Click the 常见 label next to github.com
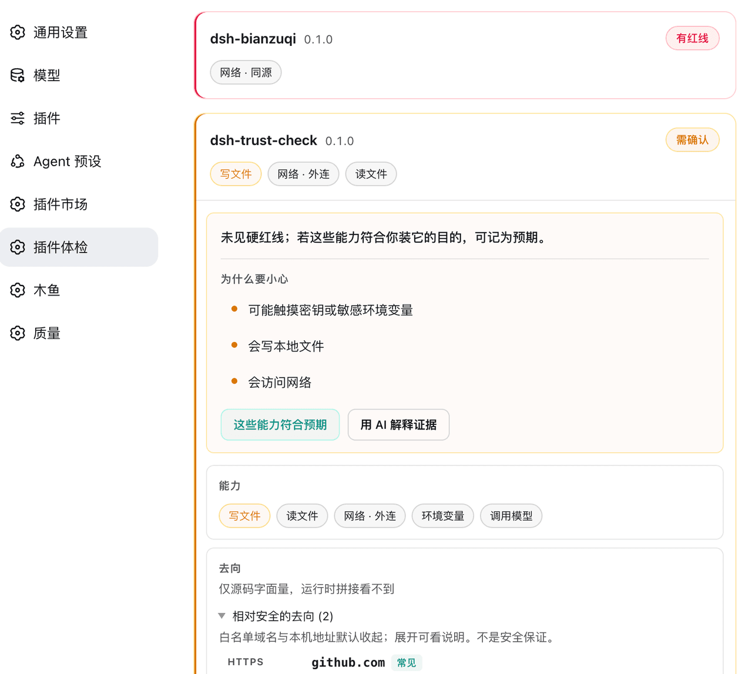Image resolution: width=752 pixels, height=674 pixels. coord(407,663)
